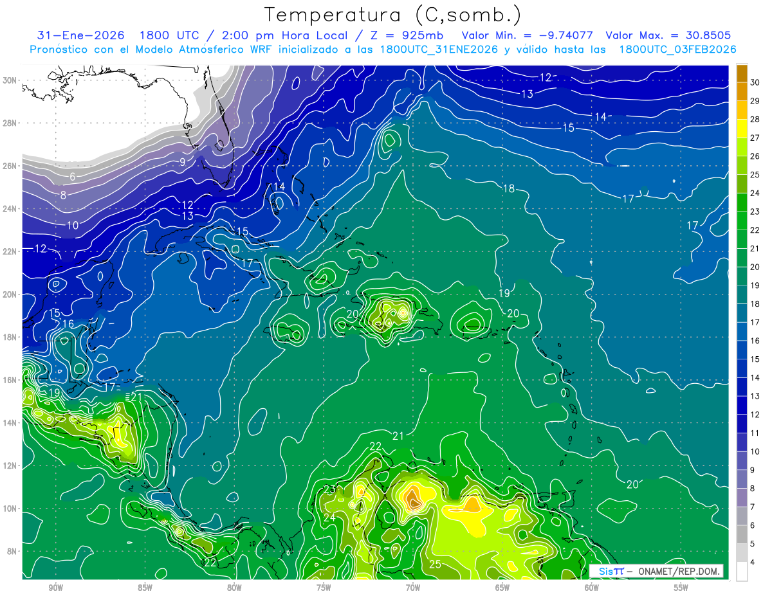The height and width of the screenshot is (596, 772).
Task: Click the color bar tick label 7
Action: click(x=753, y=507)
